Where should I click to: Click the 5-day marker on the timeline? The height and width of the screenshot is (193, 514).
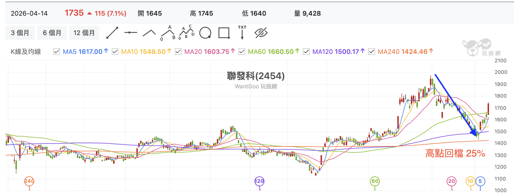click(x=480, y=181)
